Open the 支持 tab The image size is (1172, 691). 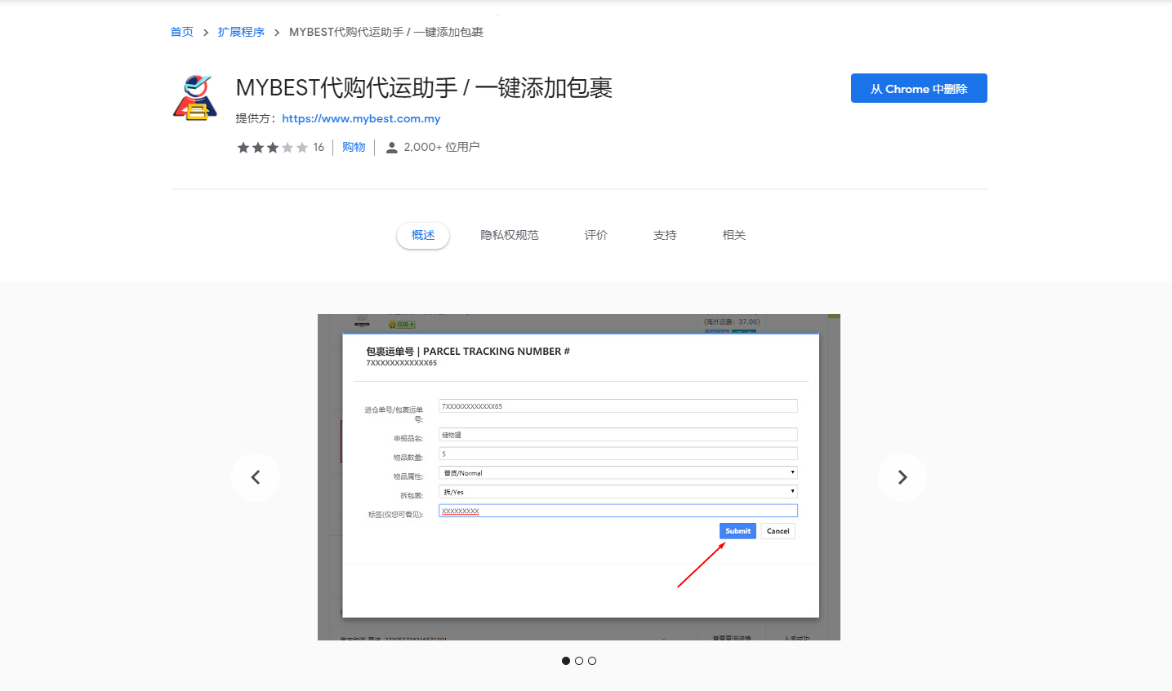(665, 235)
